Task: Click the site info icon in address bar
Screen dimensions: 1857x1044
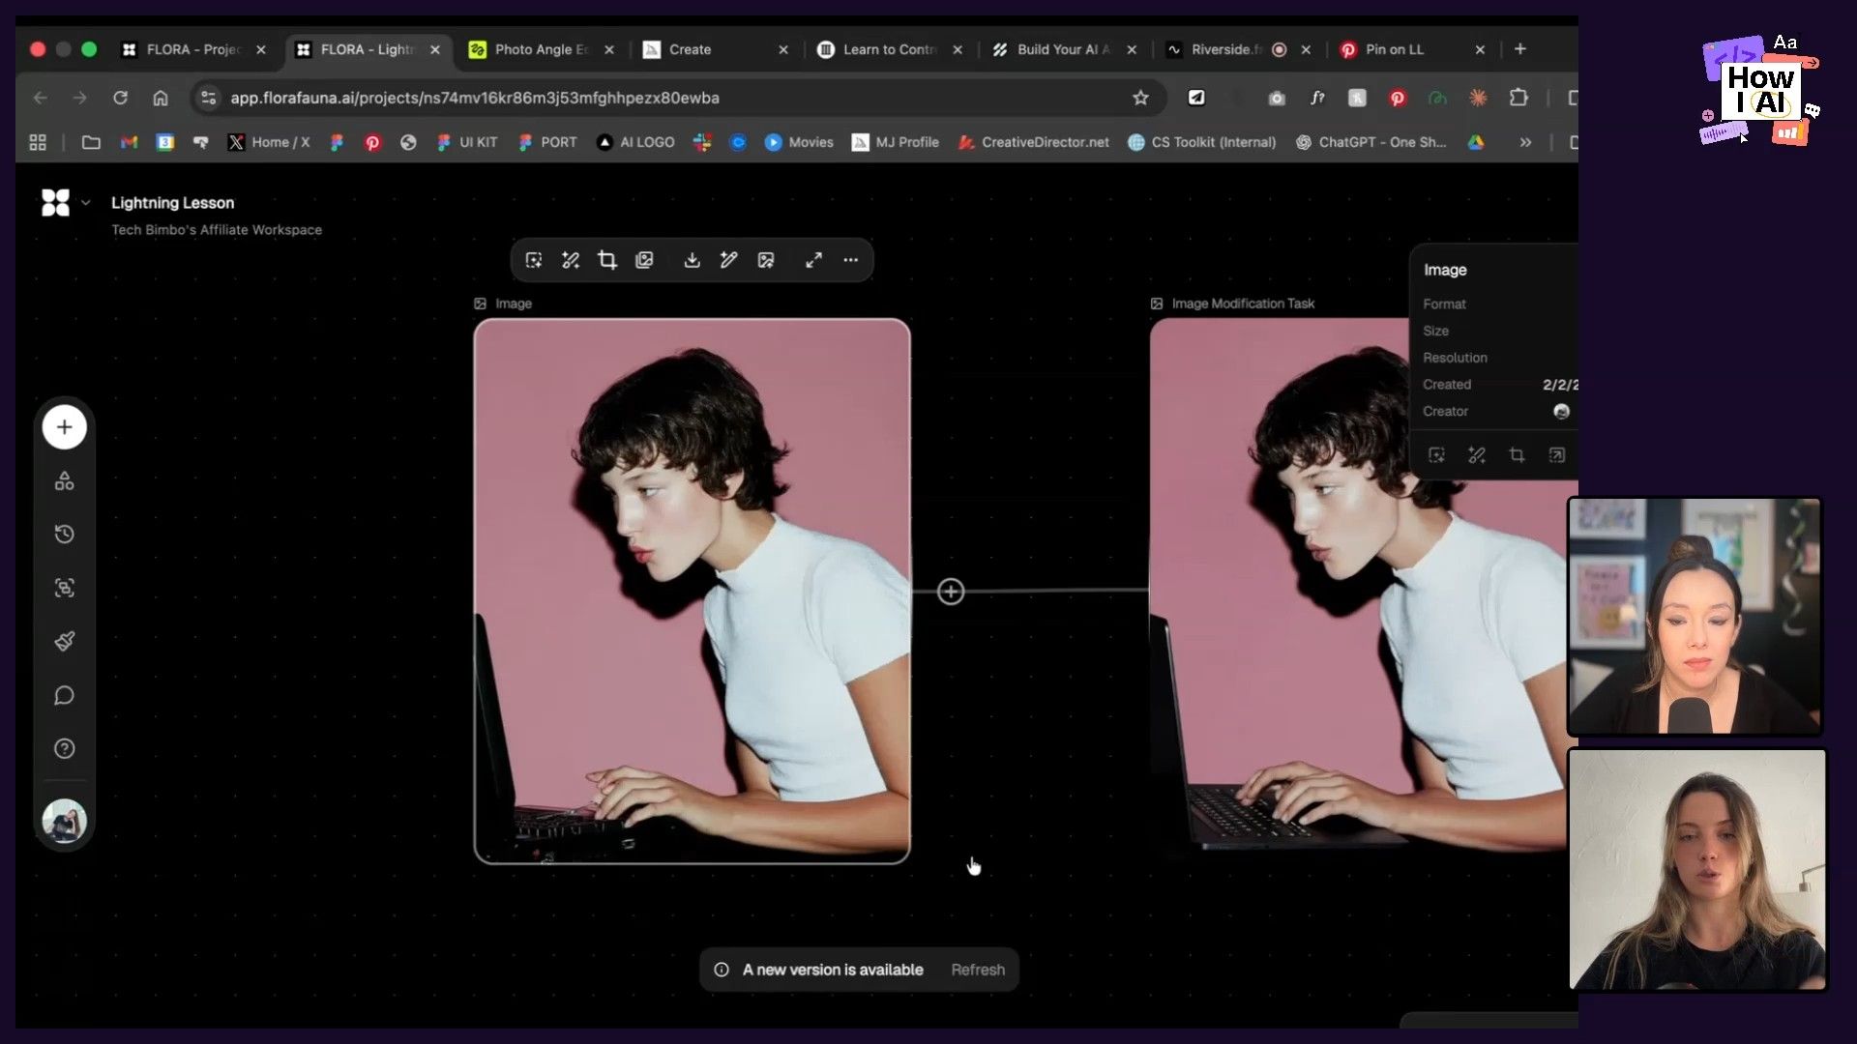Action: pyautogui.click(x=208, y=98)
